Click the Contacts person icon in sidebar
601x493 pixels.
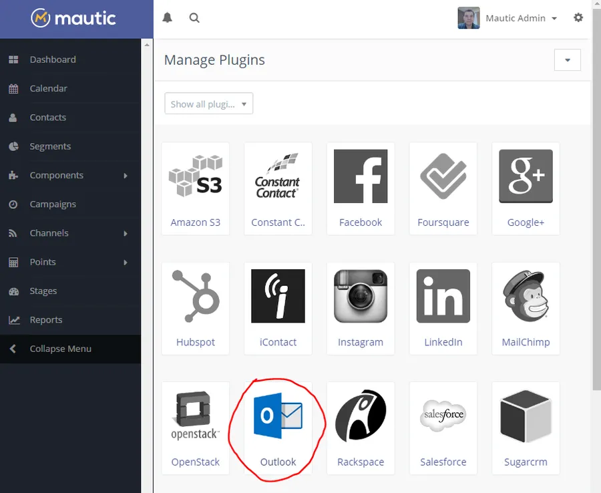[x=13, y=118]
